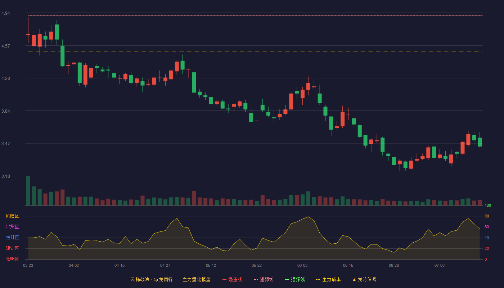Screen dimensions: 504x288
Task: Toggle the 强弱线 legend item
Action: pyautogui.click(x=264, y=279)
